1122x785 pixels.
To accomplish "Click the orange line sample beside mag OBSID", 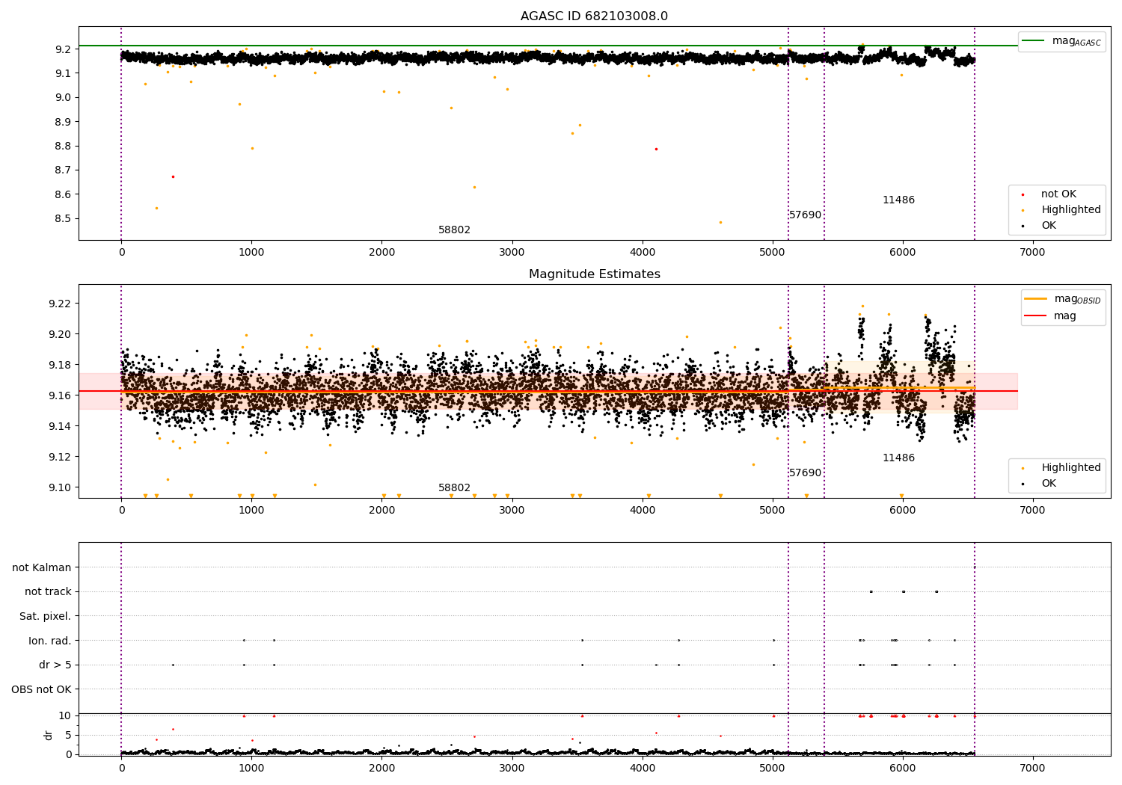I will pos(1035,298).
